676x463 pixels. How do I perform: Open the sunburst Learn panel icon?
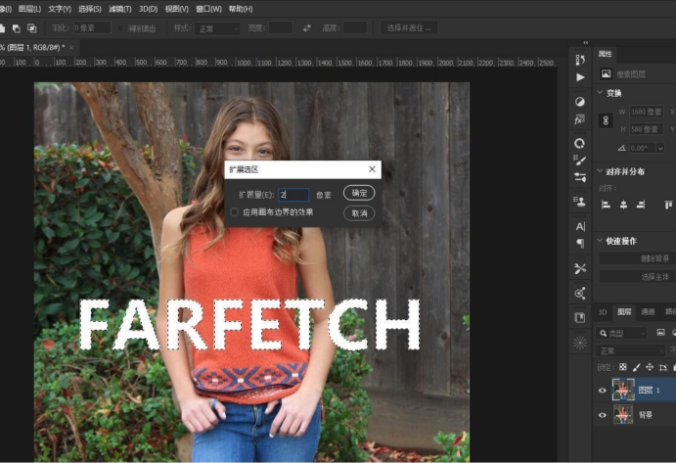(580, 343)
